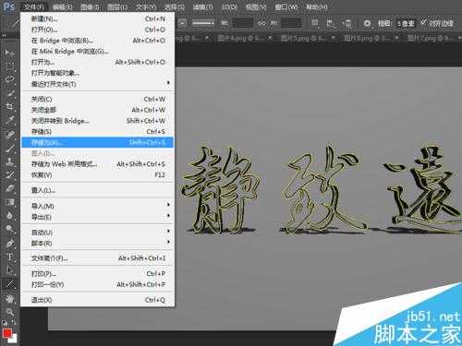
Task: Select the Brush tool
Action: (9, 149)
